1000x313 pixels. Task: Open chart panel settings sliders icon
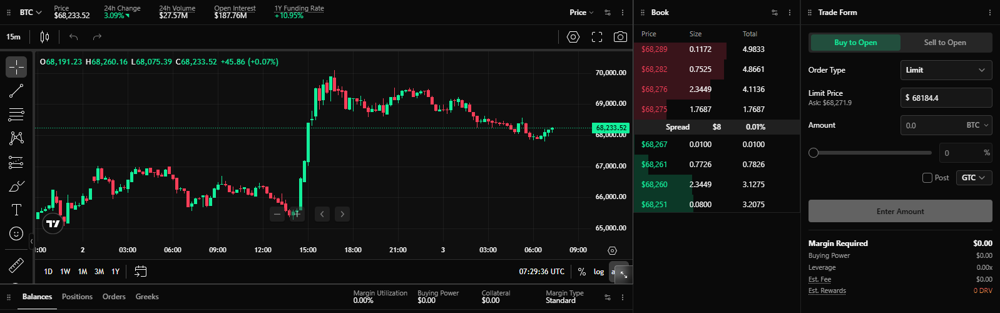[608, 13]
